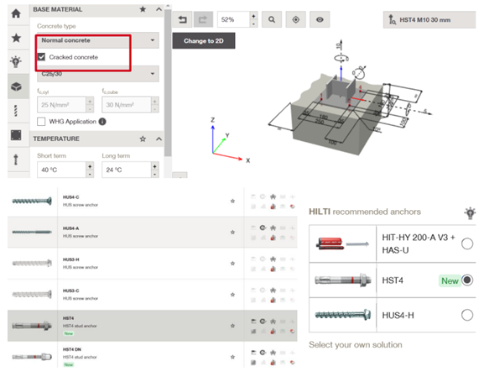
Task: Select the HUS4-H recommended anchor radio
Action: tap(467, 315)
